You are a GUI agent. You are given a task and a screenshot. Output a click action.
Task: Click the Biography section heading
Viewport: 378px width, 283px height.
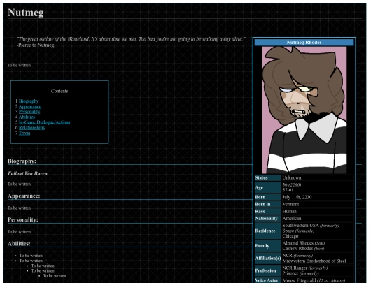22,161
